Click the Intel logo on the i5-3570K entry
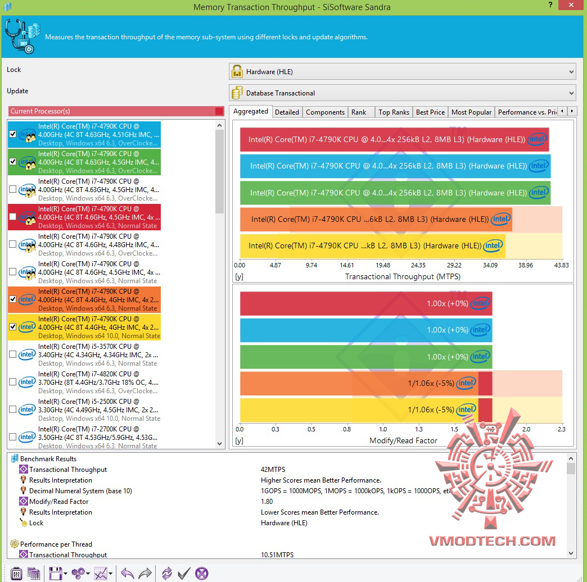587x582 pixels. 27,354
